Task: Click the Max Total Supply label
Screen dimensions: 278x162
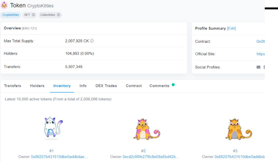Action: [x=19, y=41]
